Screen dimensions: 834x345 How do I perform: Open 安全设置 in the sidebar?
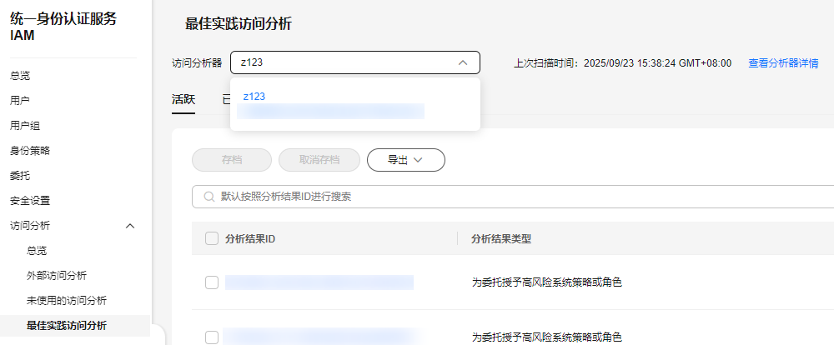point(30,201)
